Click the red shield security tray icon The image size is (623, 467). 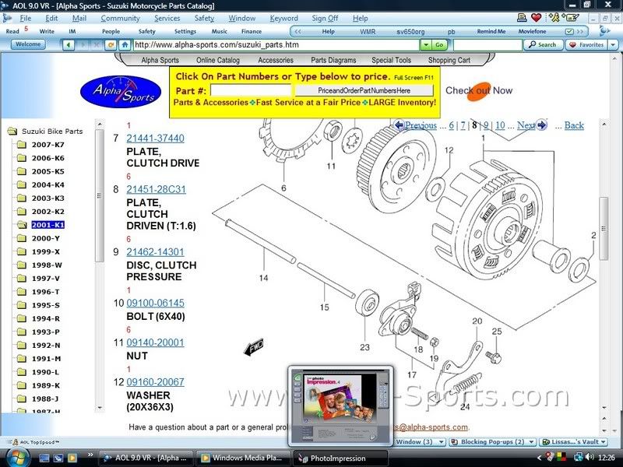tap(550, 458)
